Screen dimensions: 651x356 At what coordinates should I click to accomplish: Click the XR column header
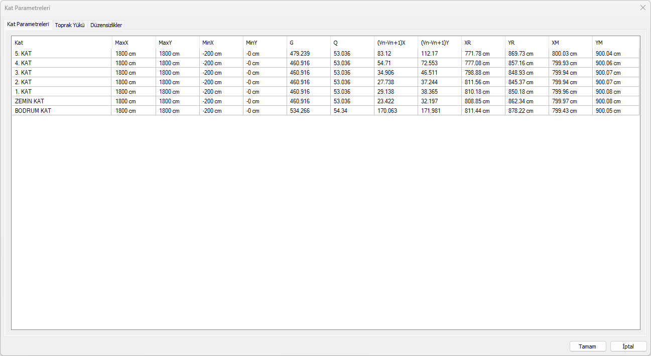[483, 43]
